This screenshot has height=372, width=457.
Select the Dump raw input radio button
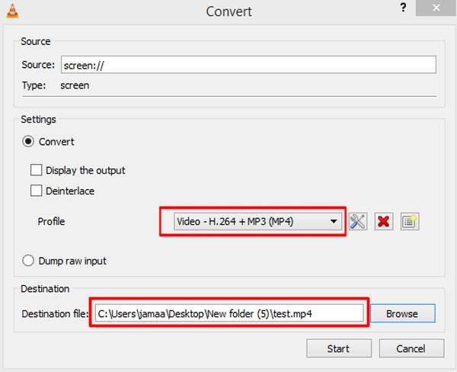click(x=28, y=261)
